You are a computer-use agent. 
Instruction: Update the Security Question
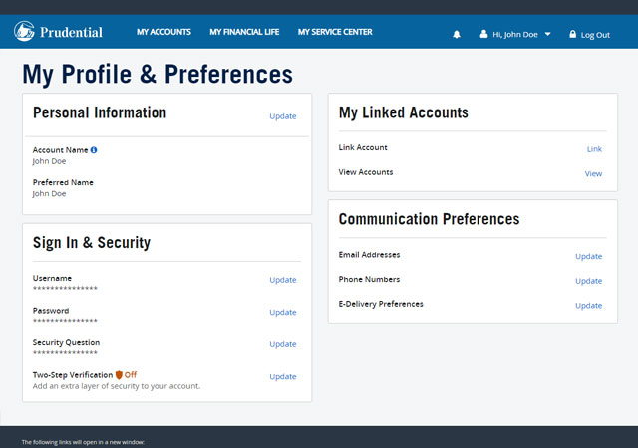click(283, 344)
